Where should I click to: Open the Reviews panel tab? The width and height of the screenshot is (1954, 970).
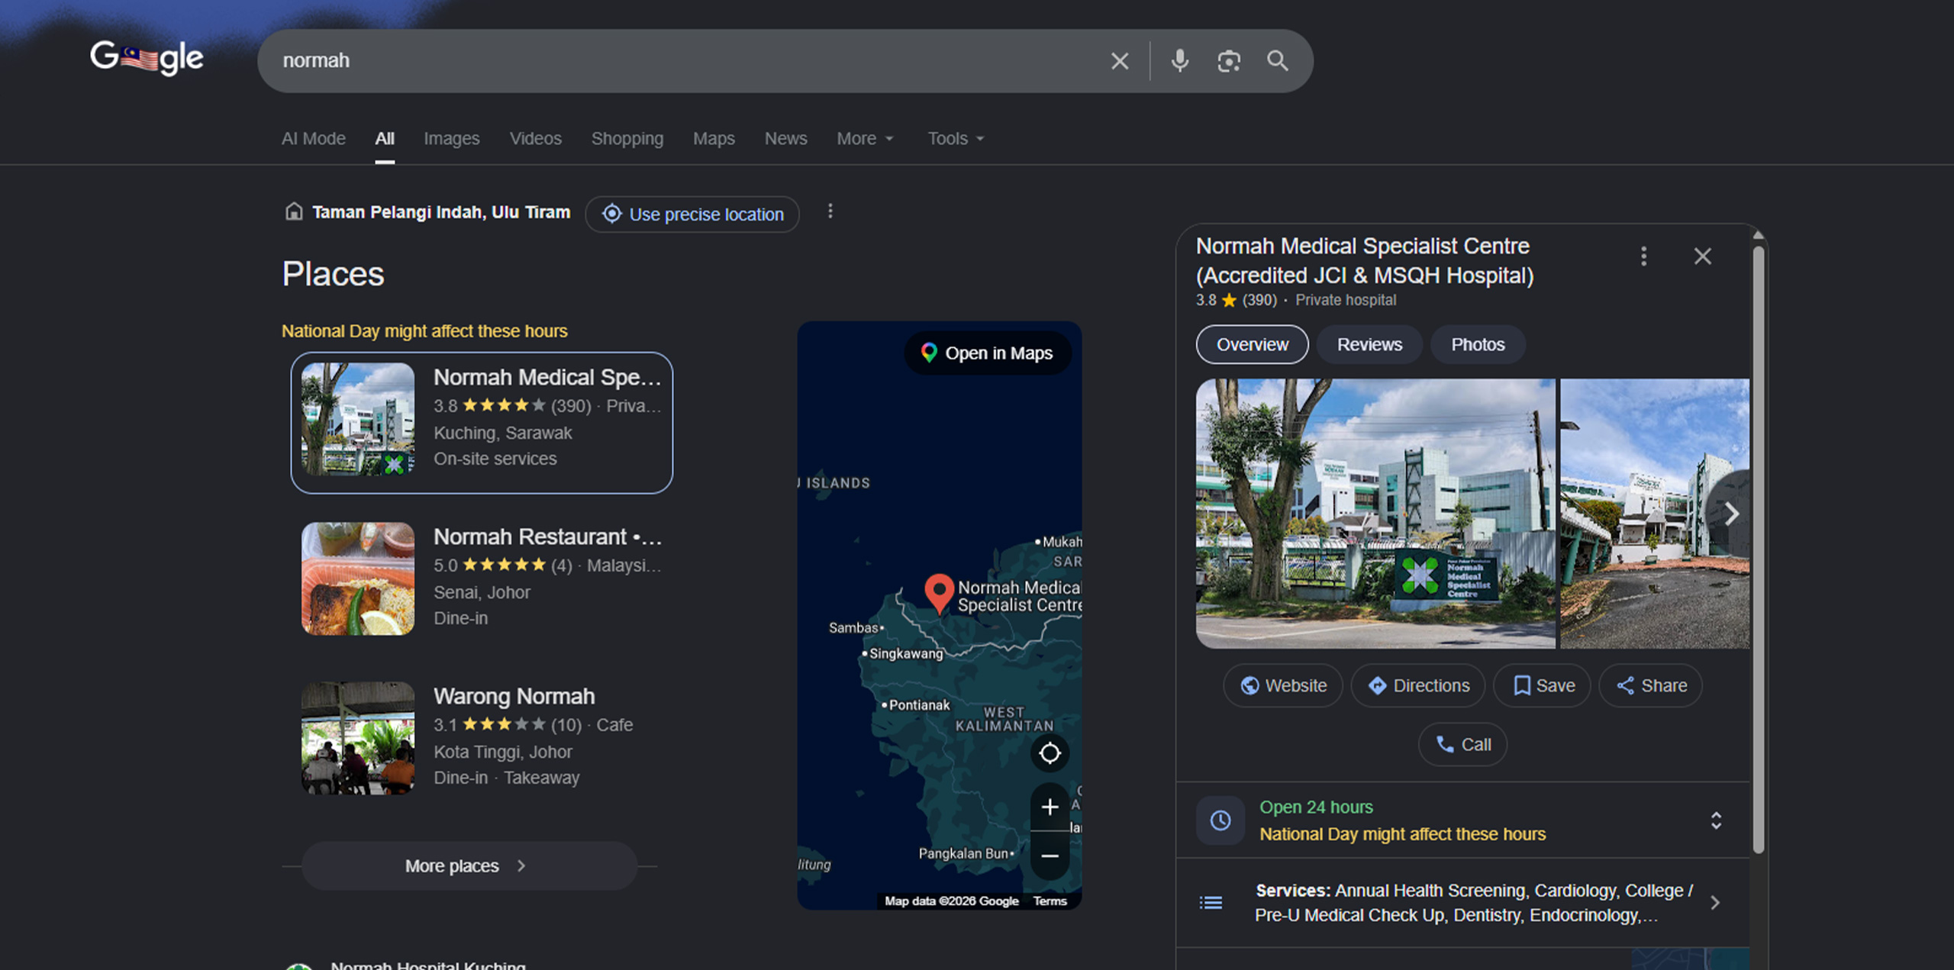pos(1369,345)
